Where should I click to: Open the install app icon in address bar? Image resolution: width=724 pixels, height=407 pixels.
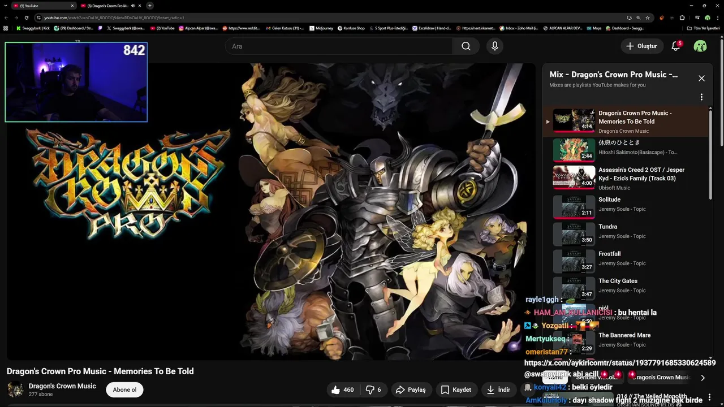point(629,18)
